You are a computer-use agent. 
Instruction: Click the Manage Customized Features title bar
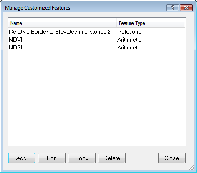83,8
